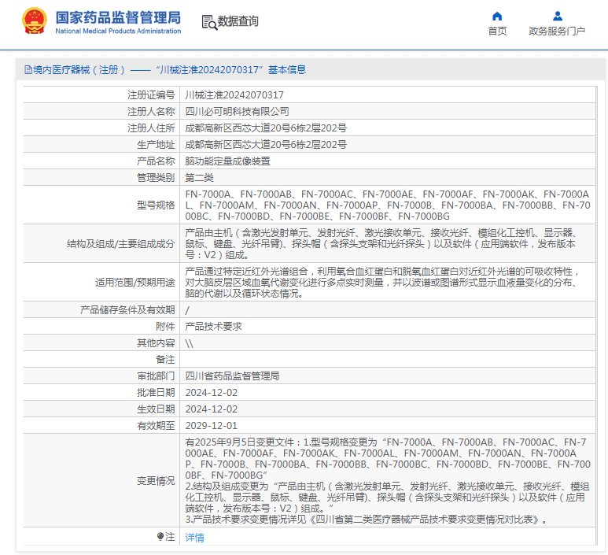Click the 管理类别 value 第二类

coord(199,178)
